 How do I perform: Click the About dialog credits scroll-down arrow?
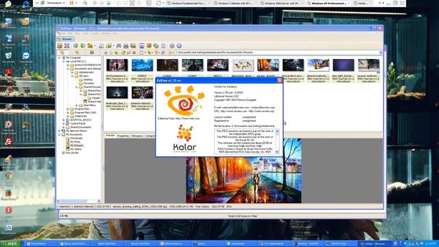click(x=277, y=152)
